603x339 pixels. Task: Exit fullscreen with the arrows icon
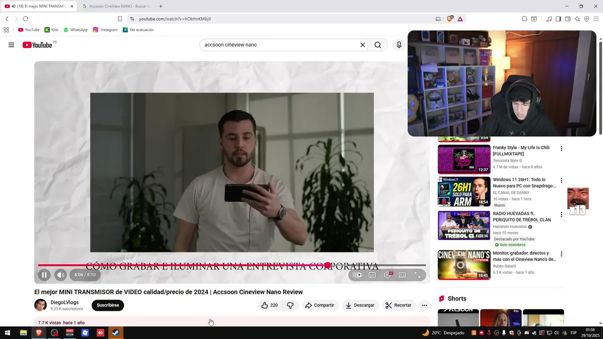pyautogui.click(x=417, y=275)
